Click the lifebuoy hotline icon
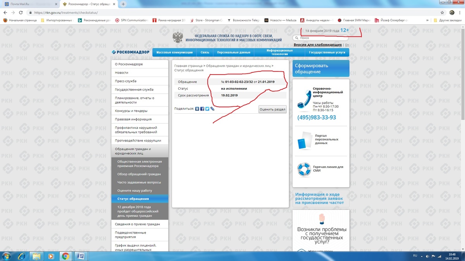465x261 pixels. [304, 169]
